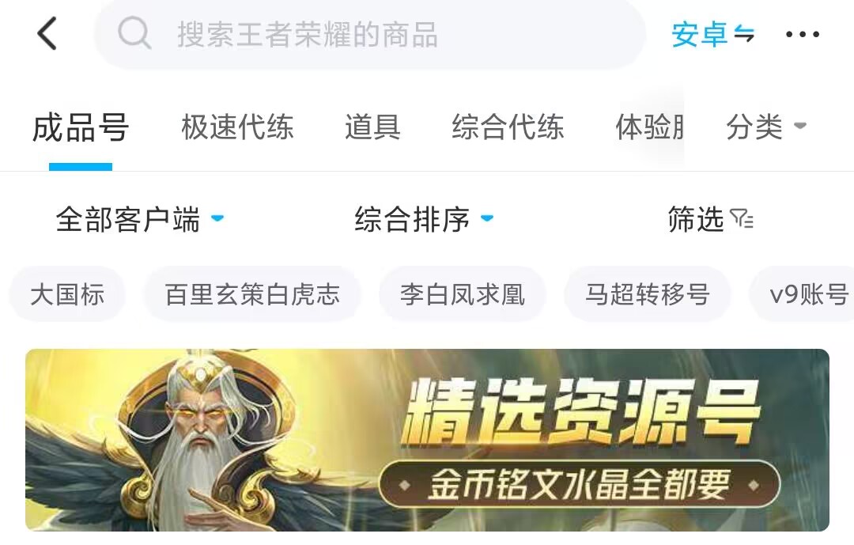Select the partially visible 体验 tab
This screenshot has width=854, height=545.
649,127
